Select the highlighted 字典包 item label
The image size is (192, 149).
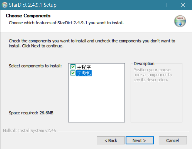click(84, 73)
